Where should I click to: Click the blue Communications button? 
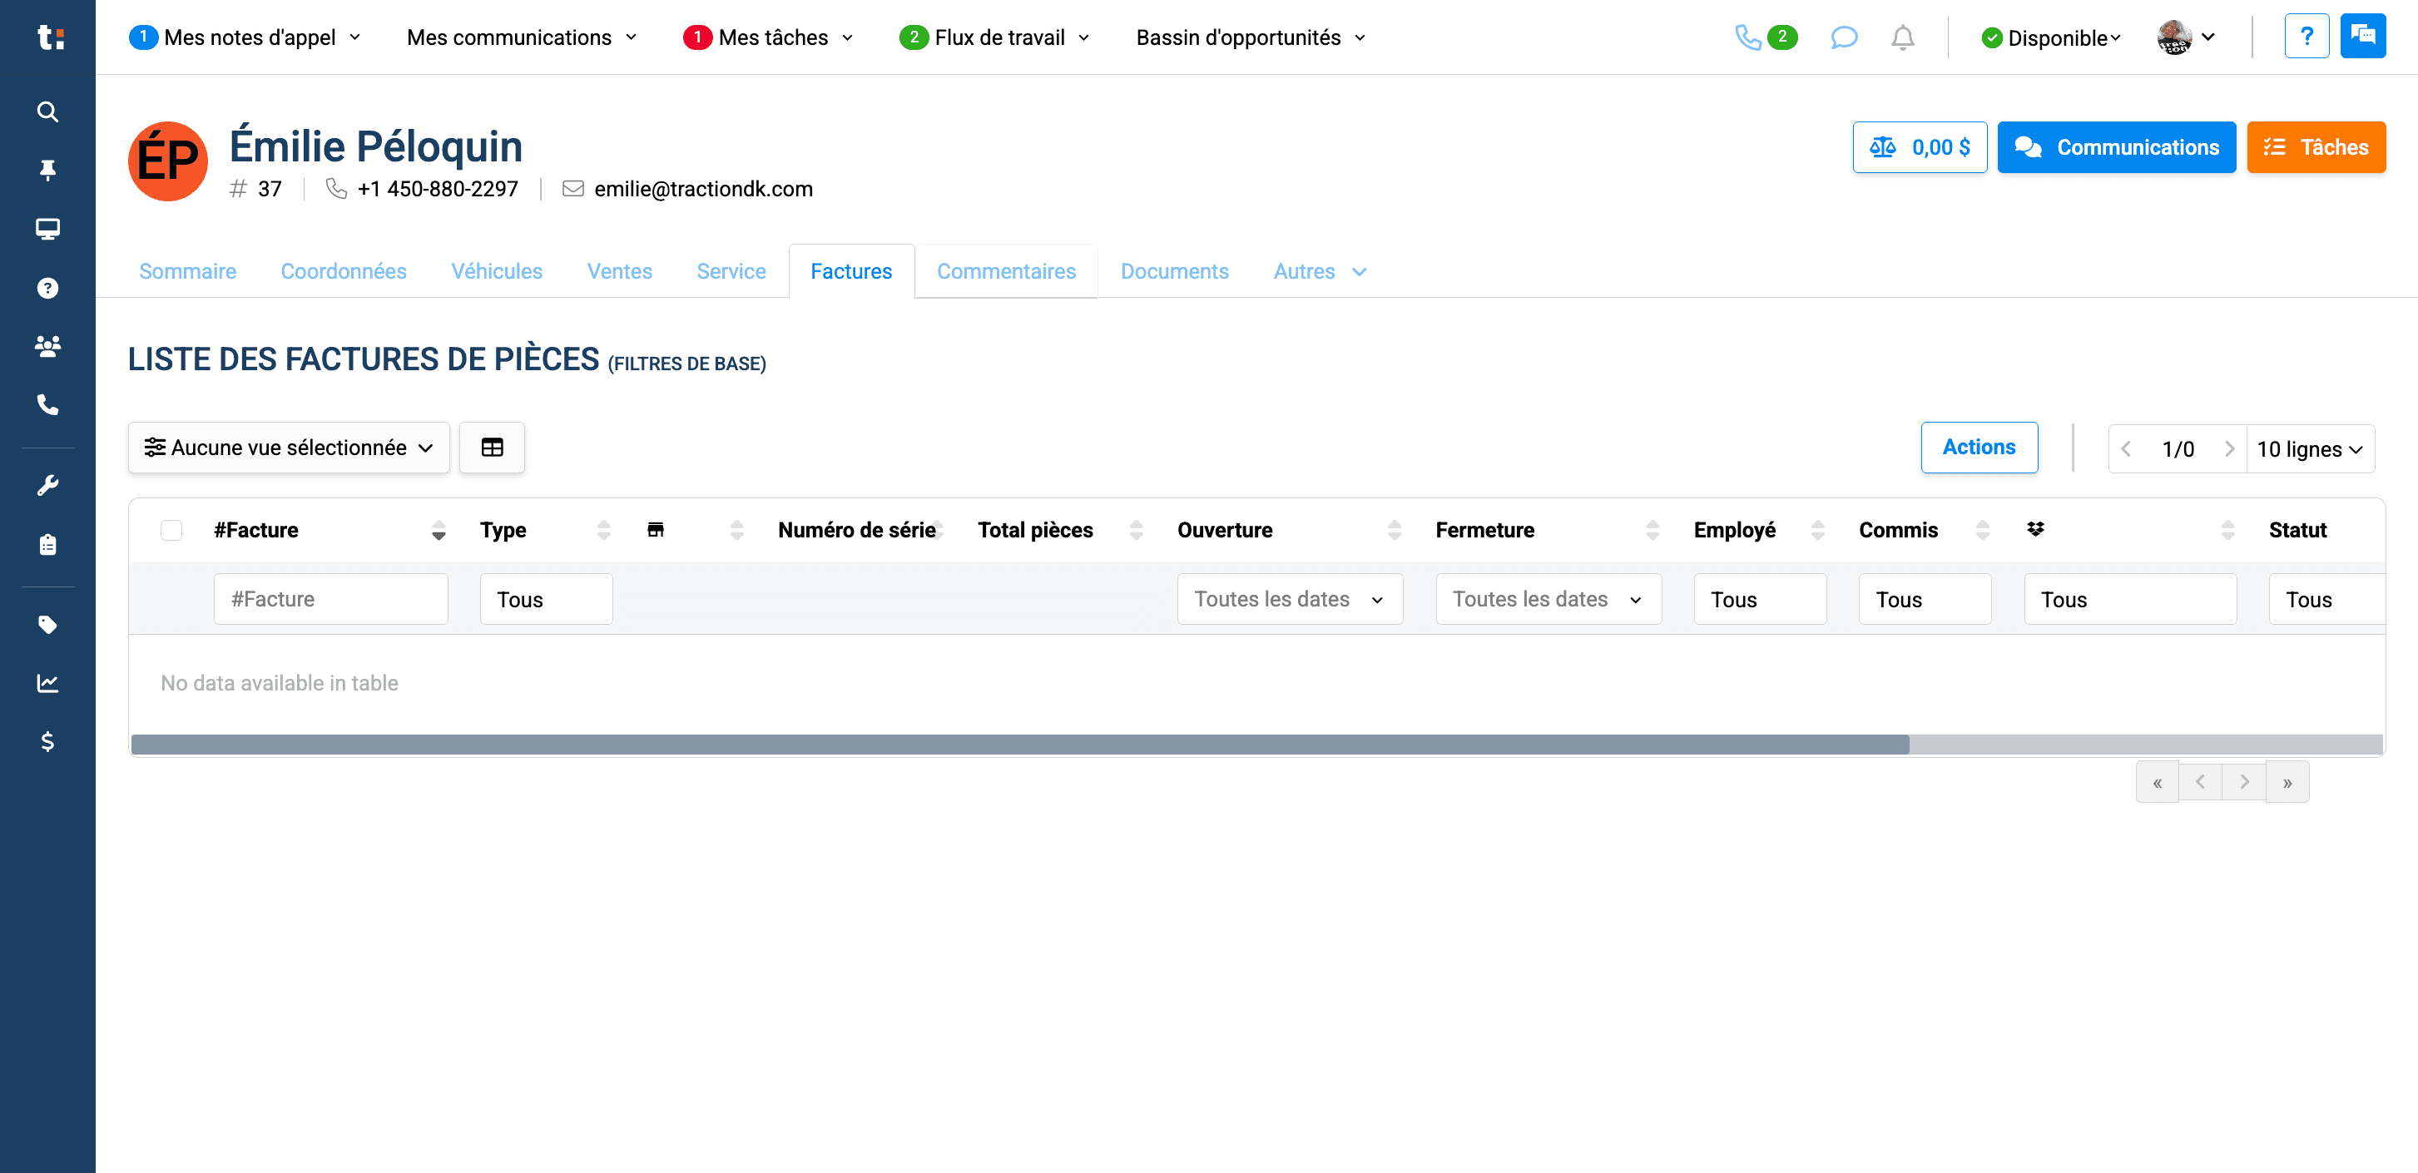[x=2116, y=147]
